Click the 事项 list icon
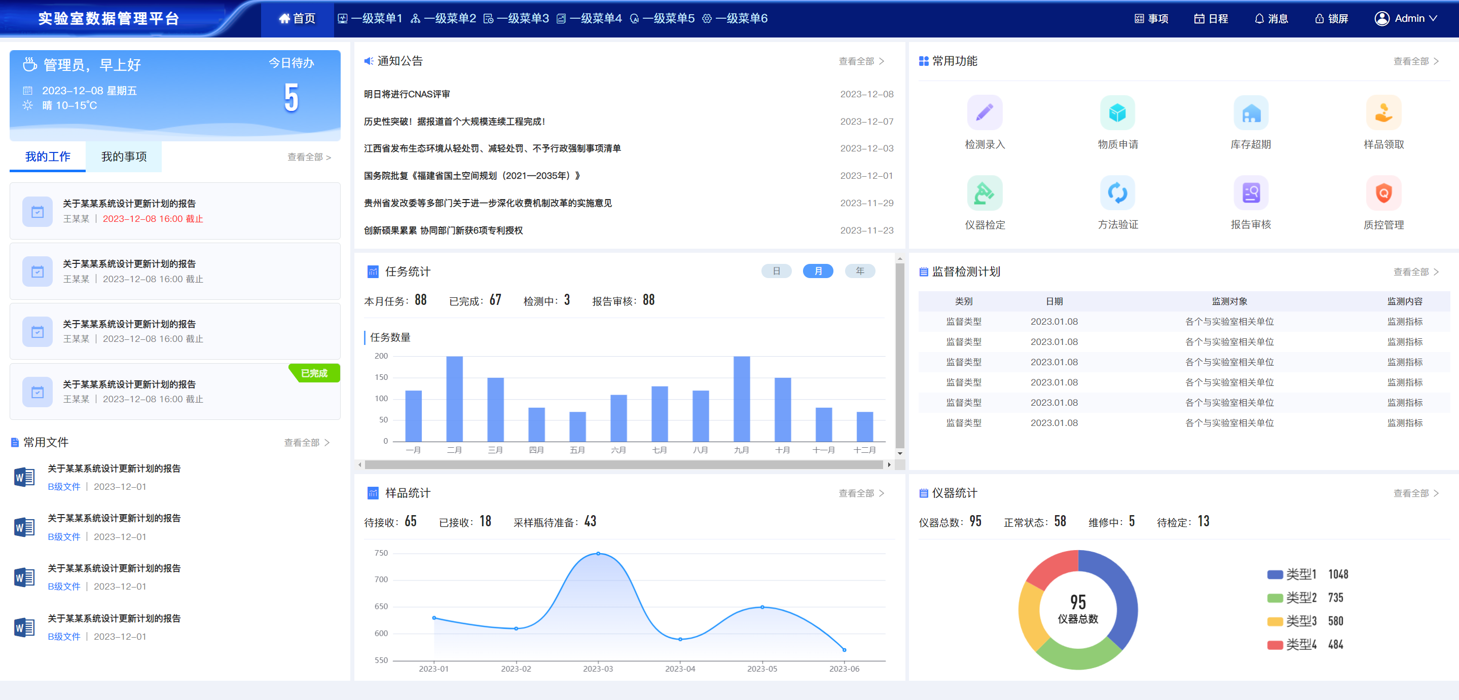 tap(1139, 19)
